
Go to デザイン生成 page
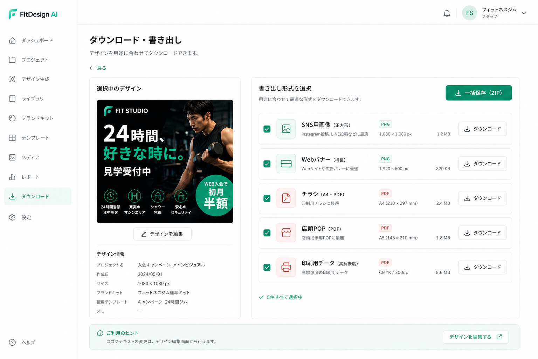[x=37, y=79]
